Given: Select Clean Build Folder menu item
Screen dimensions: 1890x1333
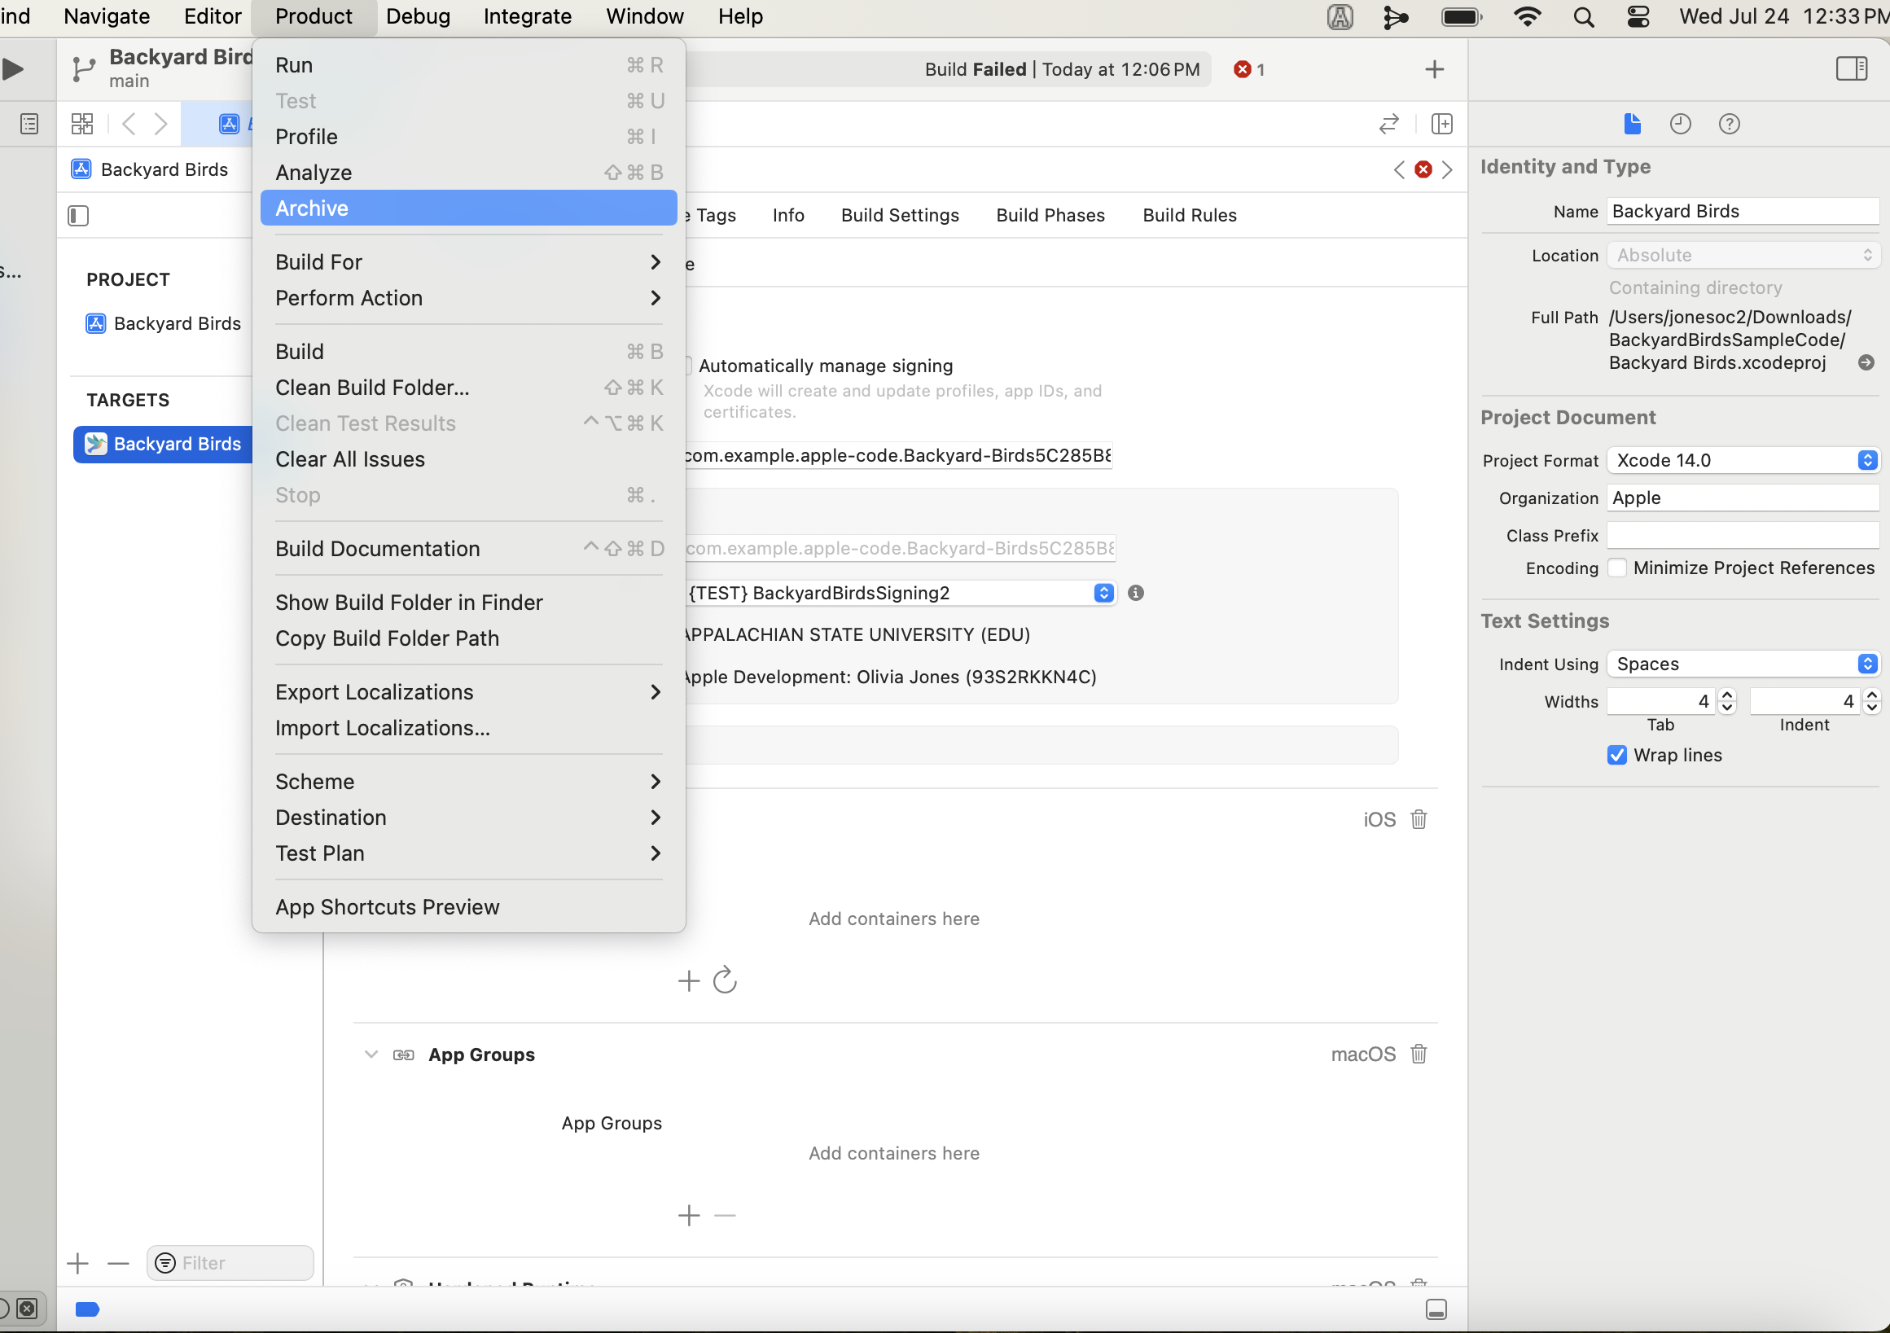Looking at the screenshot, I should point(468,388).
